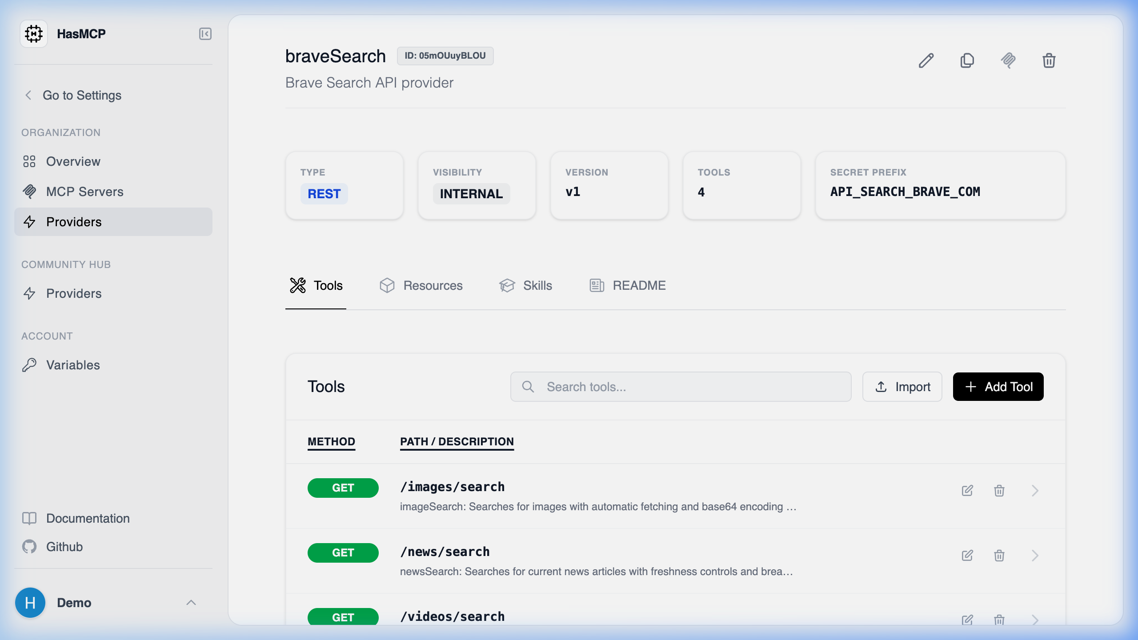The image size is (1138, 640).
Task: Add a new tool
Action: click(x=998, y=387)
